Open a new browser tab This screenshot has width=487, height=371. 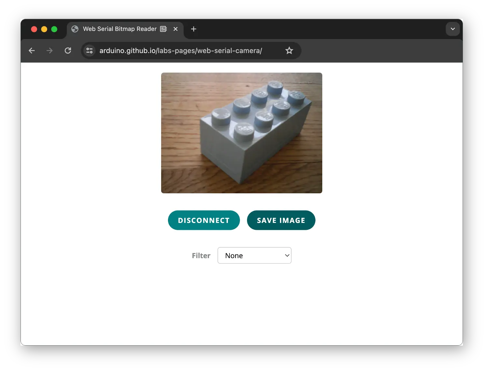[194, 29]
